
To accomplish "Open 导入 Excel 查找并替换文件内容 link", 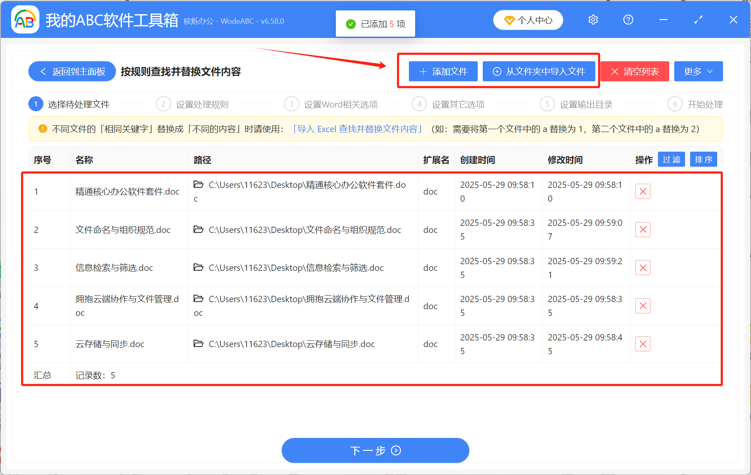I will pos(357,129).
